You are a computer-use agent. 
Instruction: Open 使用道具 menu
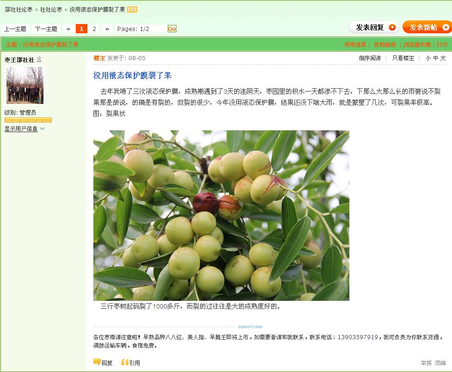[355, 45]
